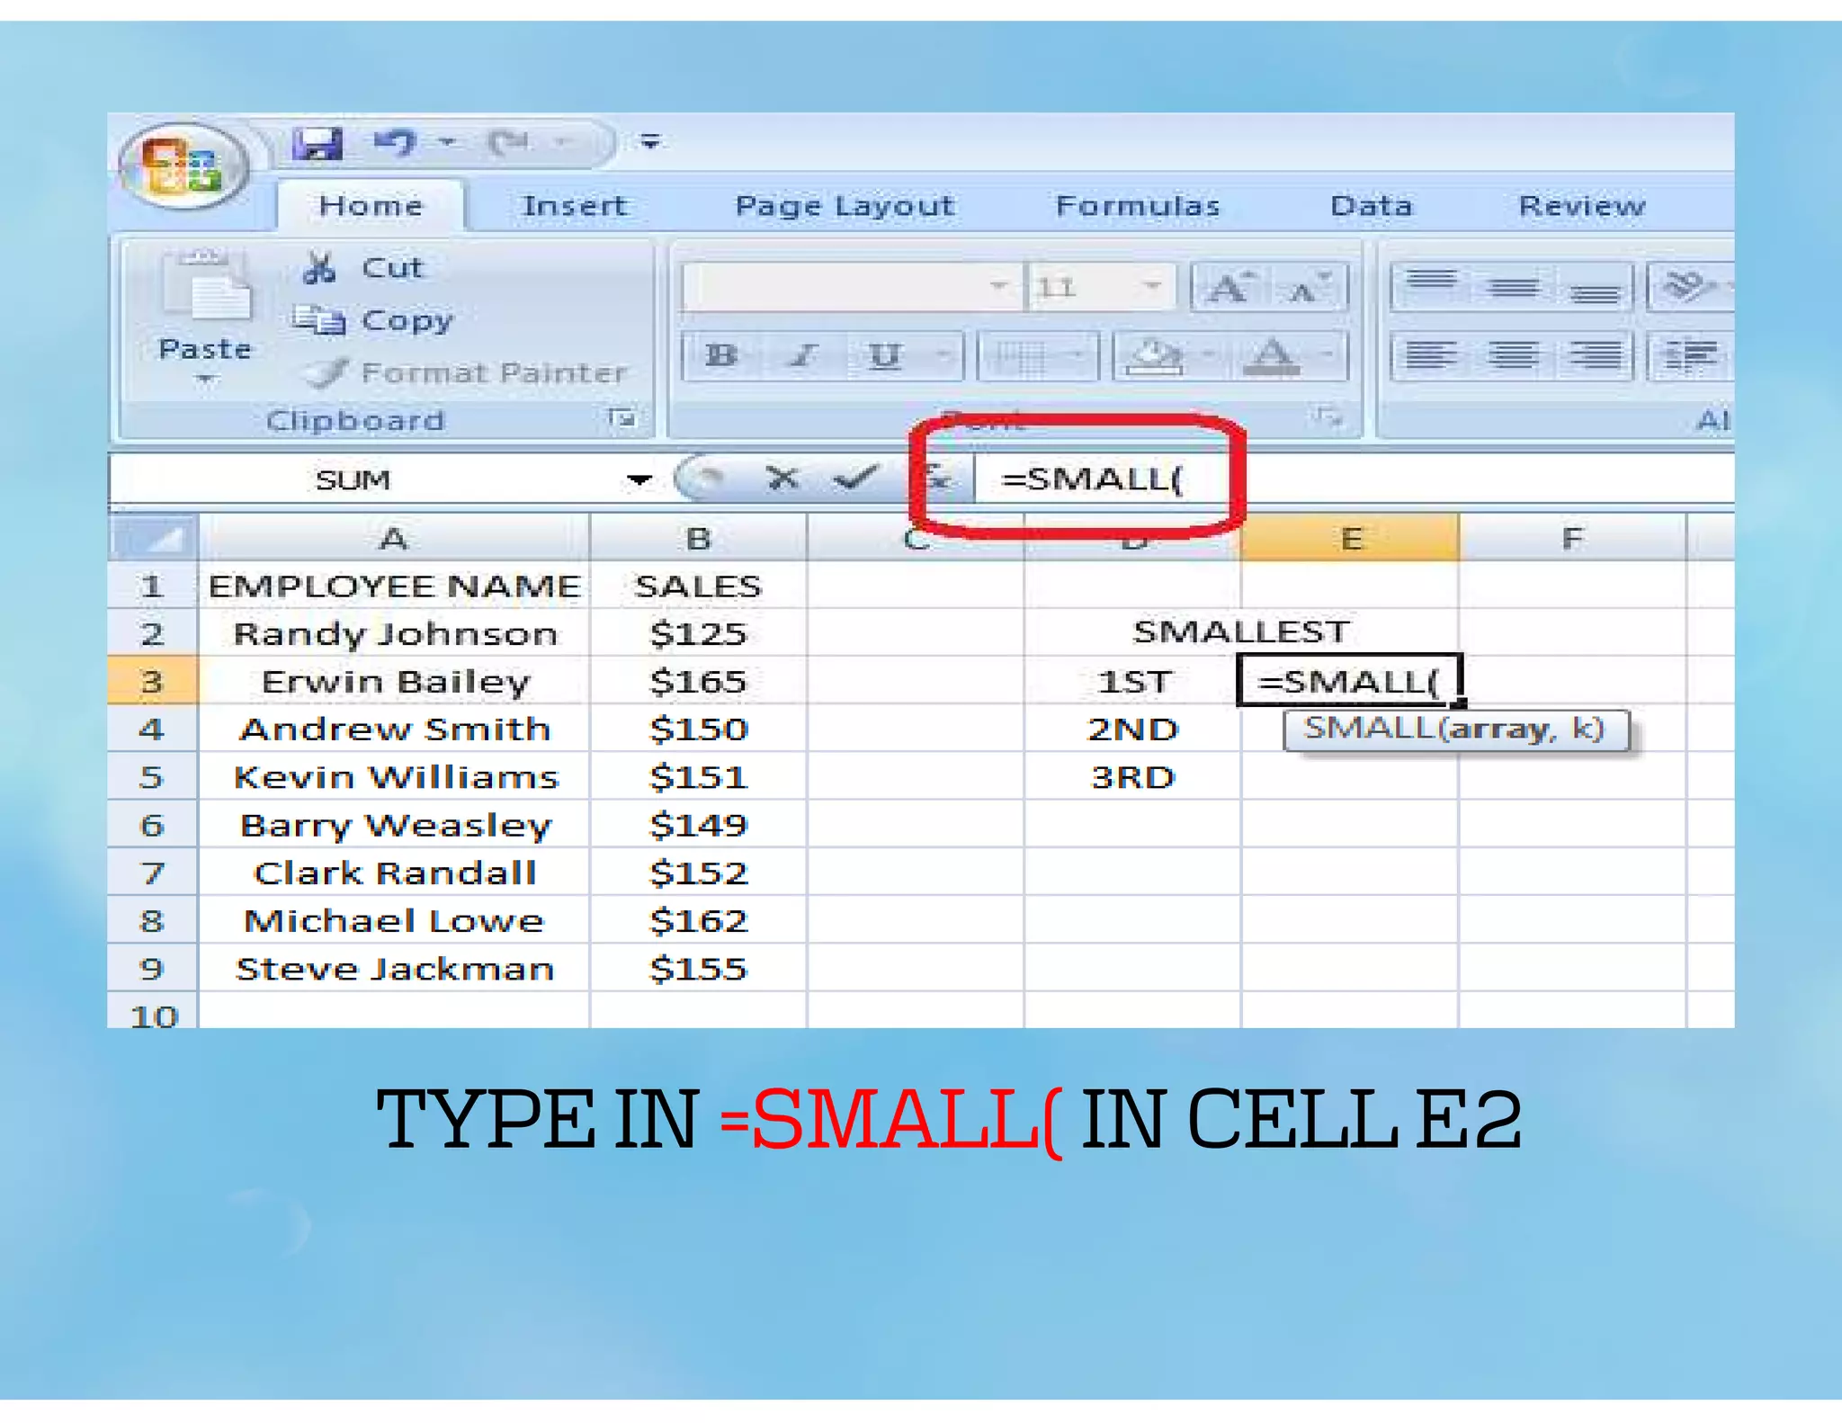Expand the font size dropdown showing 11

coord(1151,287)
